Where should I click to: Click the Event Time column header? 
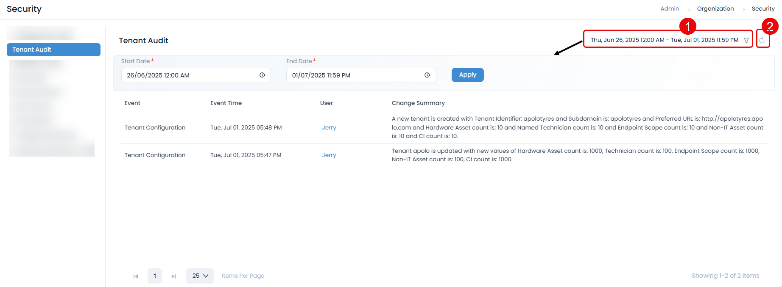click(226, 103)
